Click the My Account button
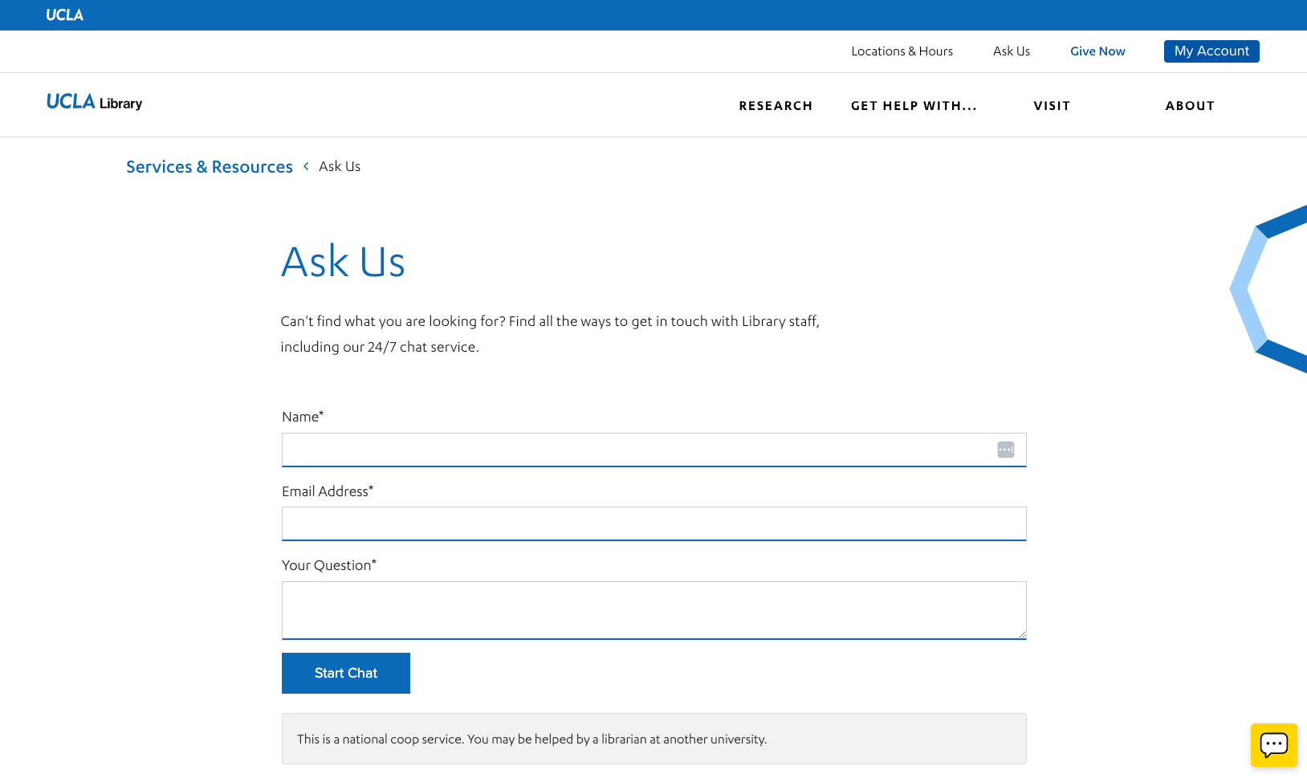Image resolution: width=1307 pixels, height=778 pixels. click(1211, 51)
